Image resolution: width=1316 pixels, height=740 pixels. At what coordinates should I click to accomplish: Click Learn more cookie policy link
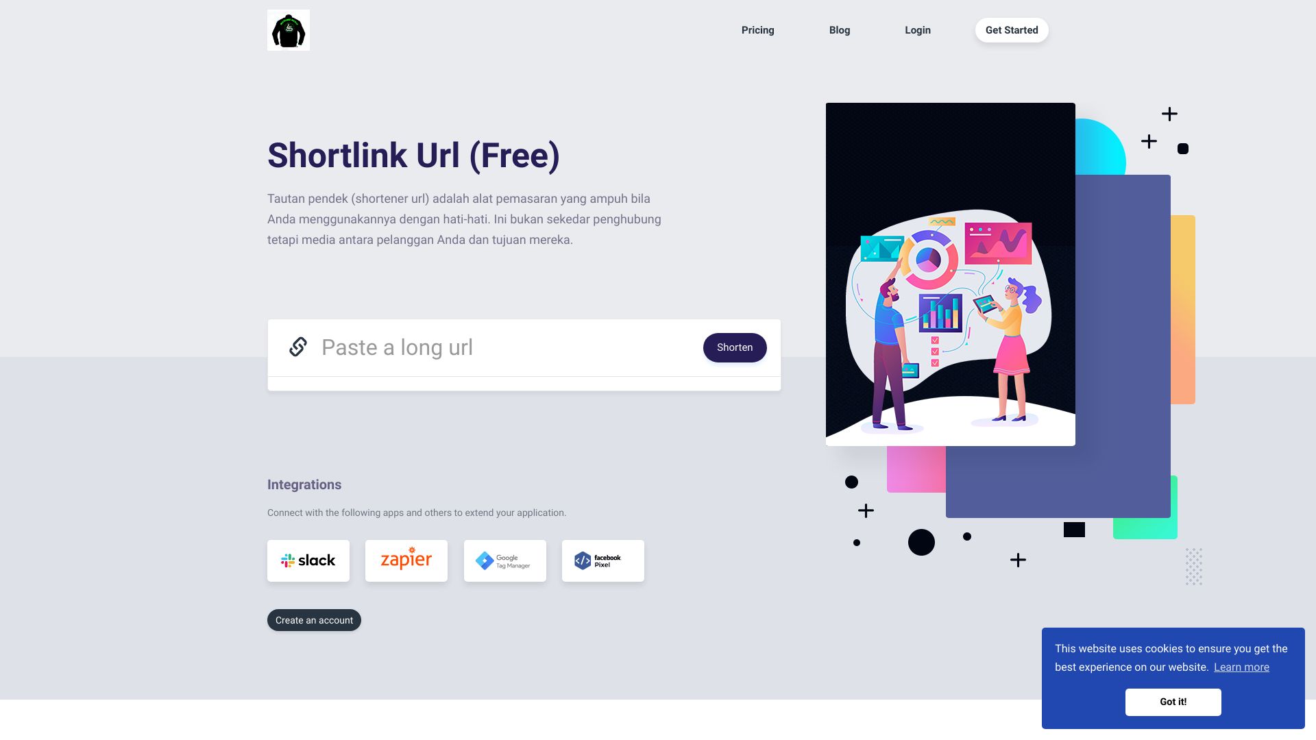coord(1241,668)
